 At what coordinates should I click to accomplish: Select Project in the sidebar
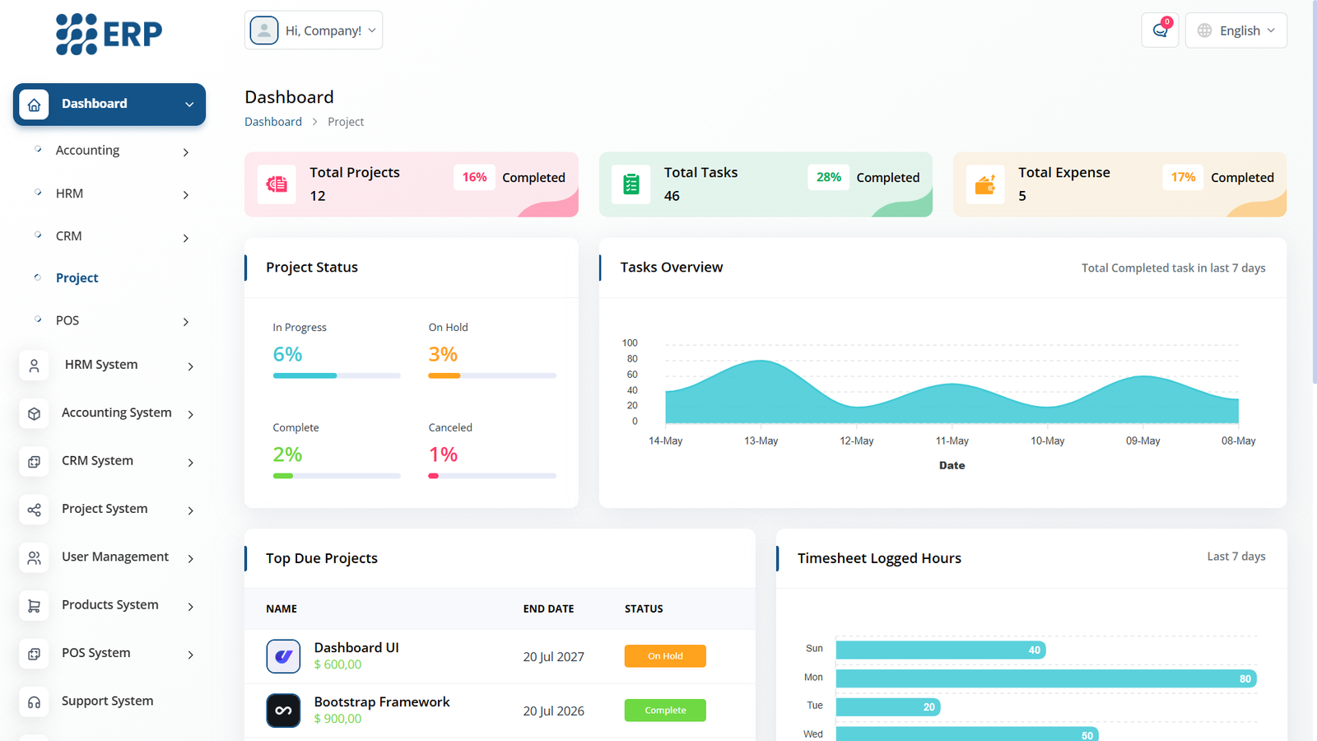[x=77, y=278]
